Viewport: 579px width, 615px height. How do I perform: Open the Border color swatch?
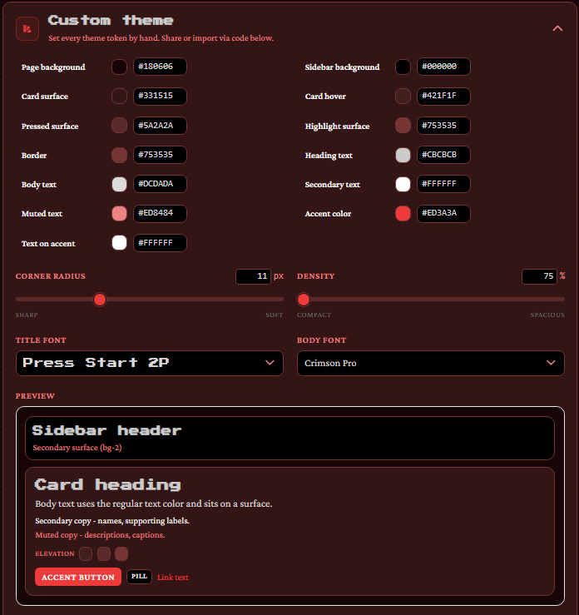[x=119, y=155]
